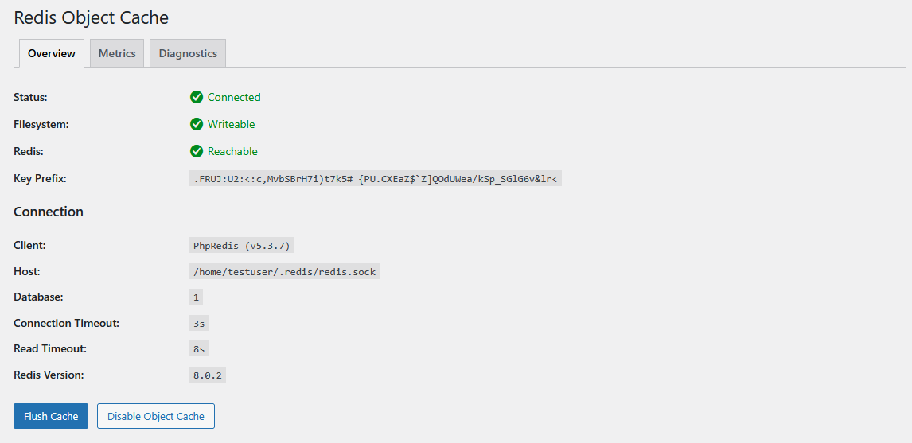Click the Connection section heading
This screenshot has width=912, height=443.
pos(49,212)
